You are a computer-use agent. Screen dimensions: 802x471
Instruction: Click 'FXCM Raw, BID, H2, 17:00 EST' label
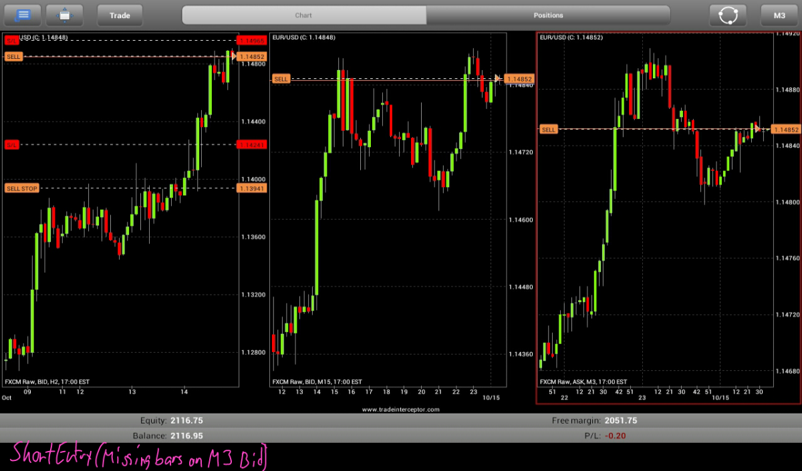[x=47, y=381]
